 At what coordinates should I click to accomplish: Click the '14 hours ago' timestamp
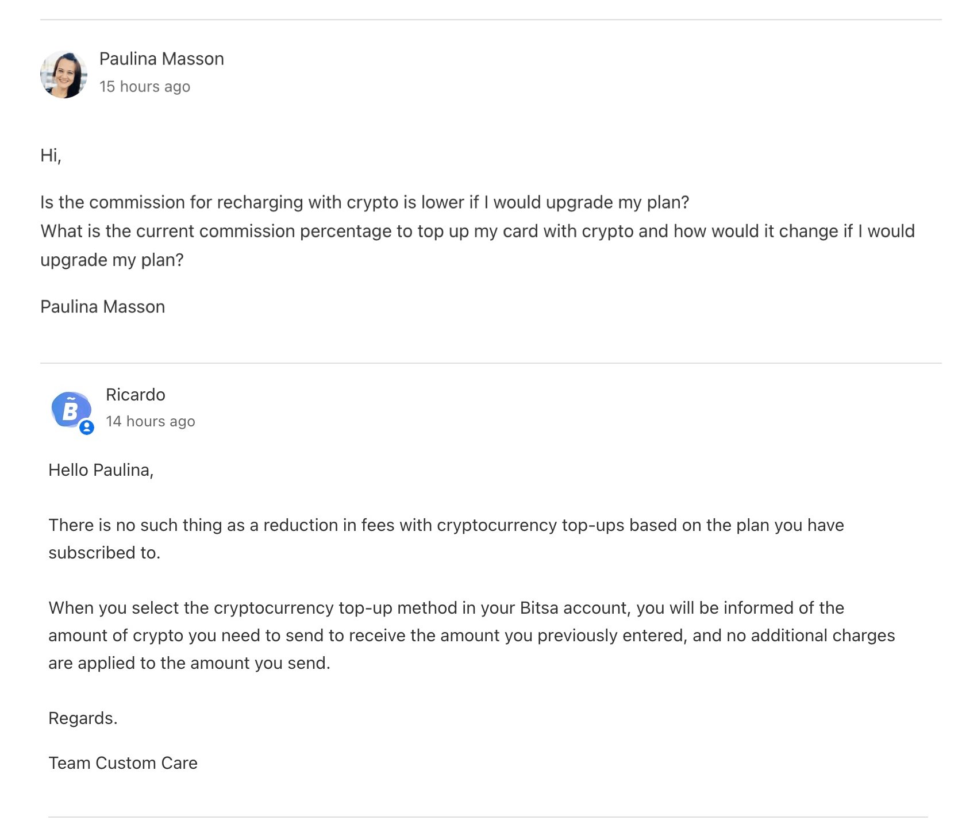tap(151, 422)
